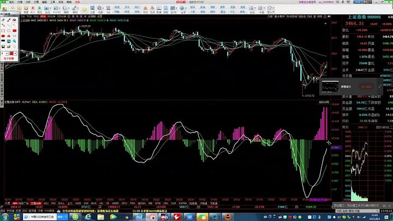Select the KDJ indicator tab
This screenshot has height=221, width=393.
[46, 203]
